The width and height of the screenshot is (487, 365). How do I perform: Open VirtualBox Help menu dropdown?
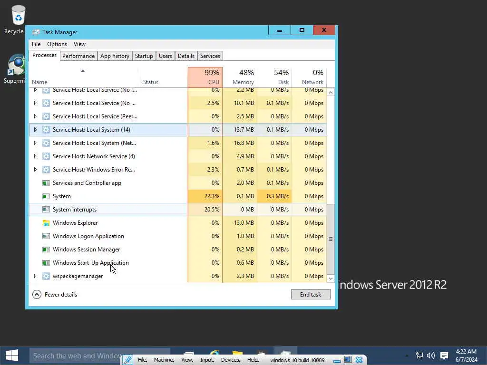[x=253, y=360]
